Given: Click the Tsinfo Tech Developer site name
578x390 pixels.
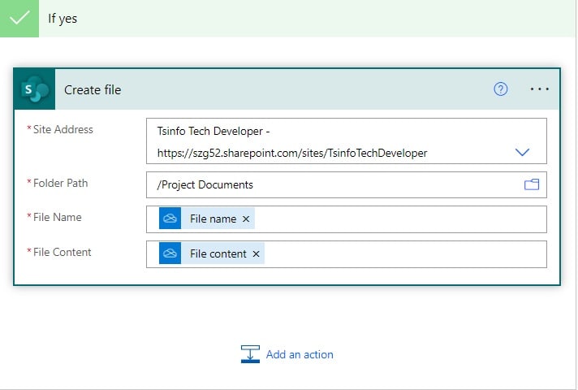Looking at the screenshot, I should (210, 131).
